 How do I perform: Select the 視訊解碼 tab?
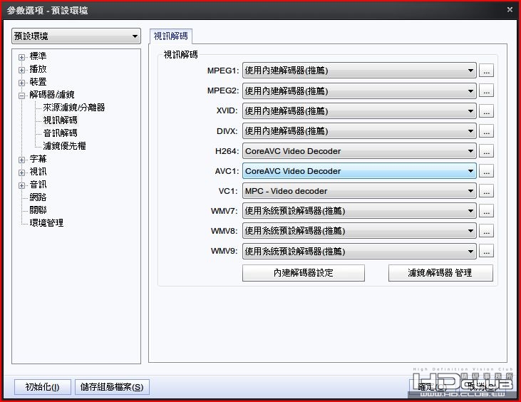tap(171, 36)
